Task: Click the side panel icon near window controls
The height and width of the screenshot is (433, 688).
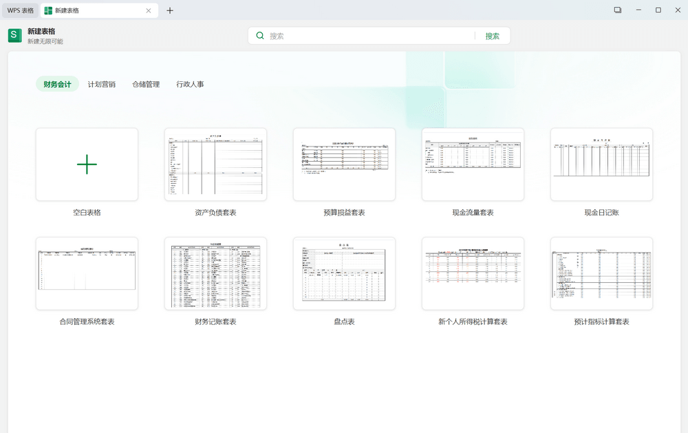Action: (x=618, y=10)
